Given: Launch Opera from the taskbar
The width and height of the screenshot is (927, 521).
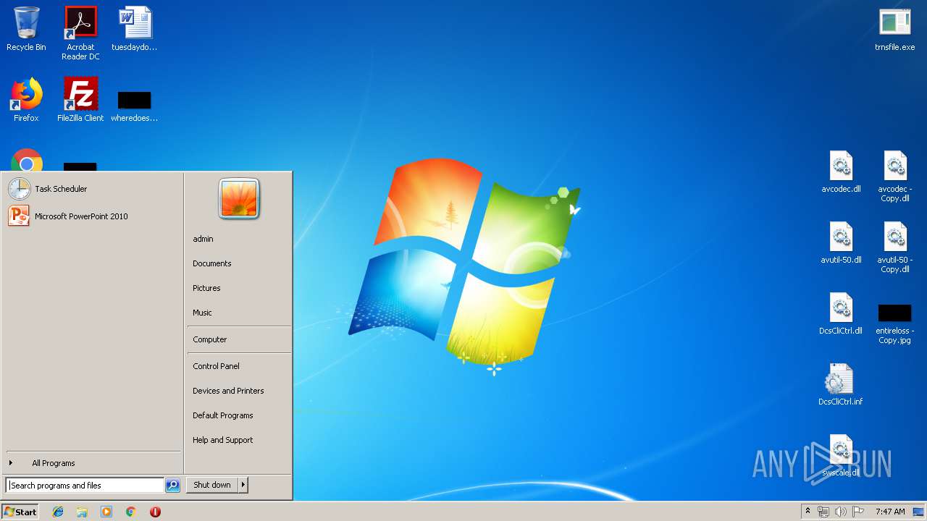Looking at the screenshot, I should (155, 512).
